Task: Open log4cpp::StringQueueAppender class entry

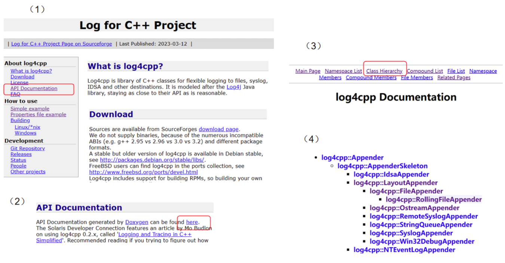Action: (421, 224)
